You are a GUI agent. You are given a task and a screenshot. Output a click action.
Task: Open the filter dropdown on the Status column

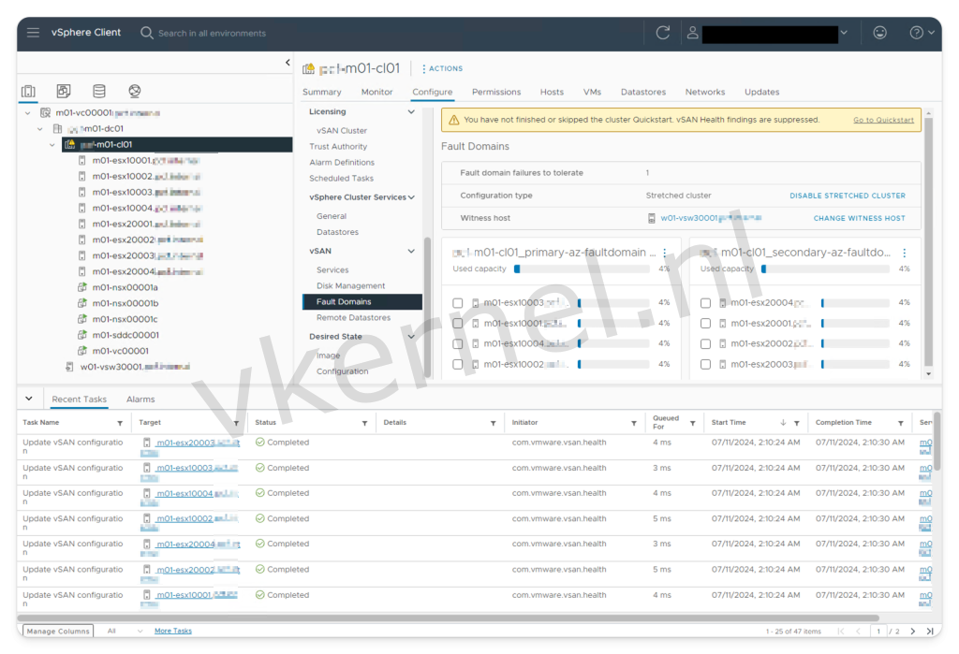click(x=363, y=422)
